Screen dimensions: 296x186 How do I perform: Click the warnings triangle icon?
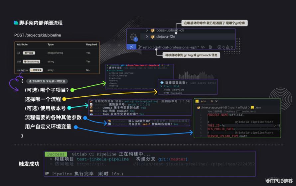point(227,47)
